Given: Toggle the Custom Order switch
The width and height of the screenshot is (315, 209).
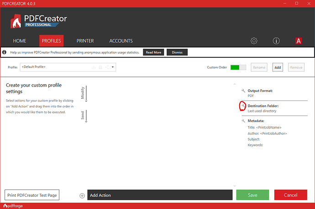Looking at the screenshot, I should point(238,67).
